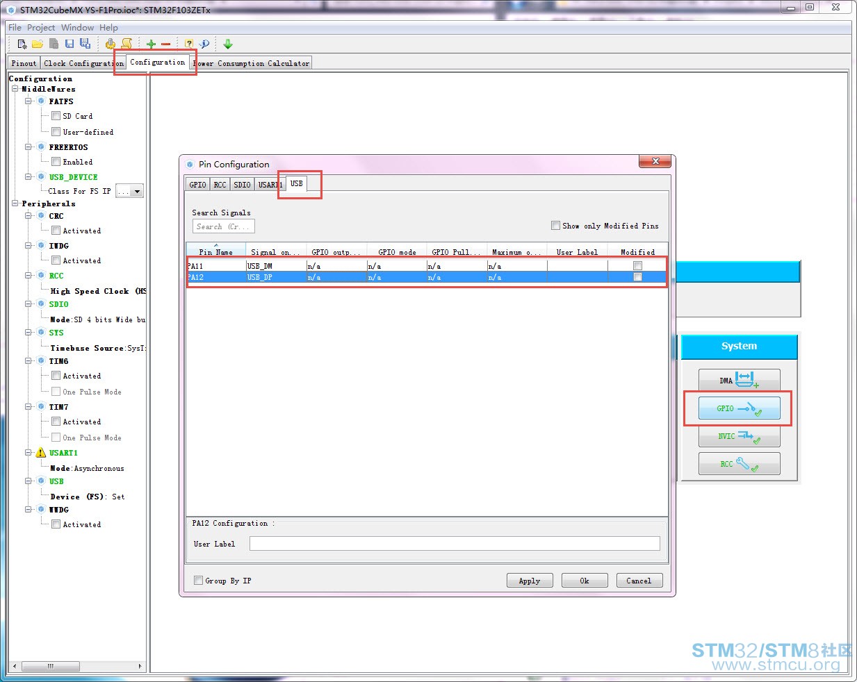Click the Ok button
This screenshot has height=682, width=857.
(585, 581)
